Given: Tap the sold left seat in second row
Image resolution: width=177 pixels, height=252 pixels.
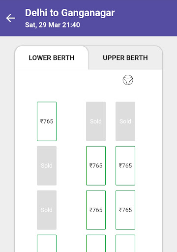Looking at the screenshot, I should [47, 166].
